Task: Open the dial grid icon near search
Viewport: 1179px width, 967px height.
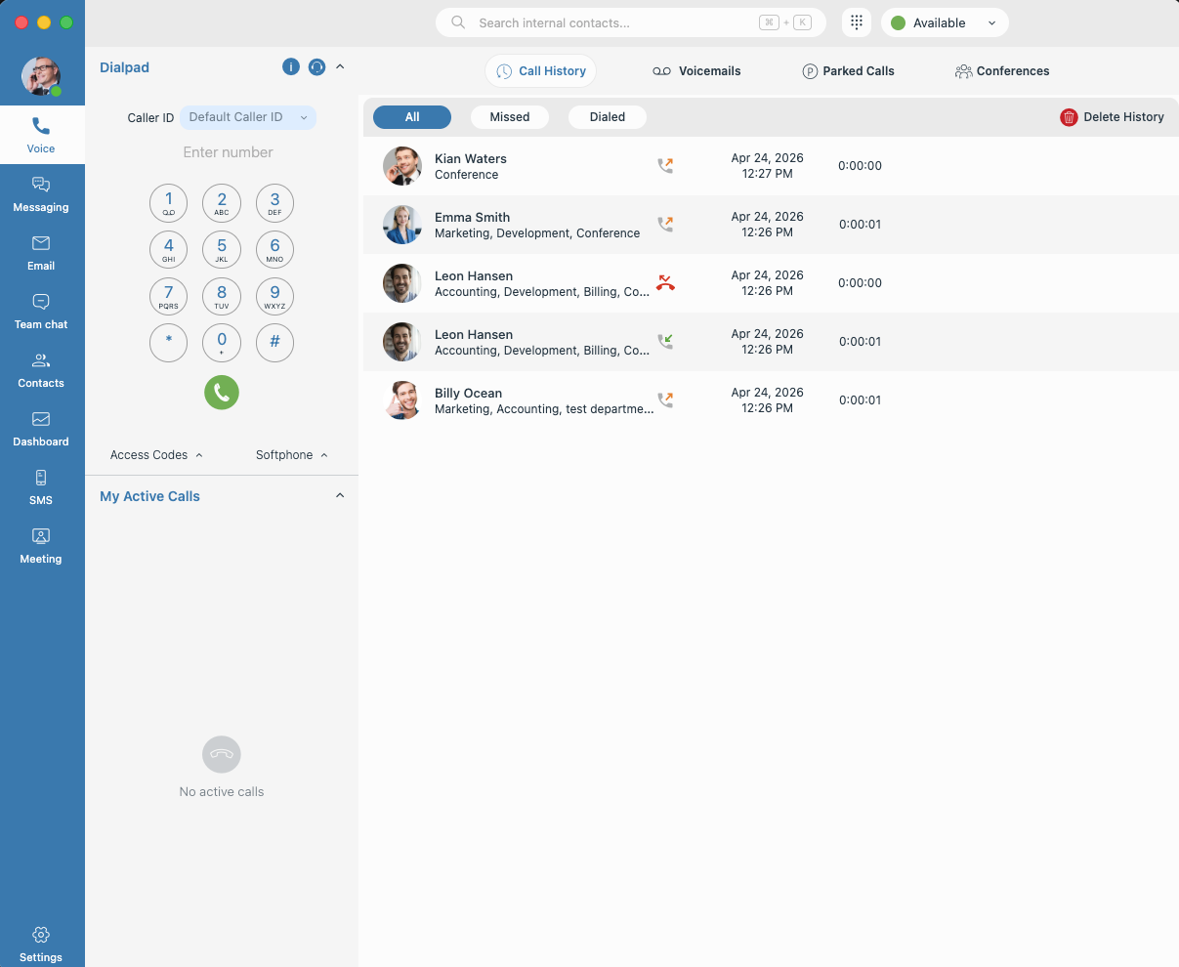Action: [x=856, y=22]
